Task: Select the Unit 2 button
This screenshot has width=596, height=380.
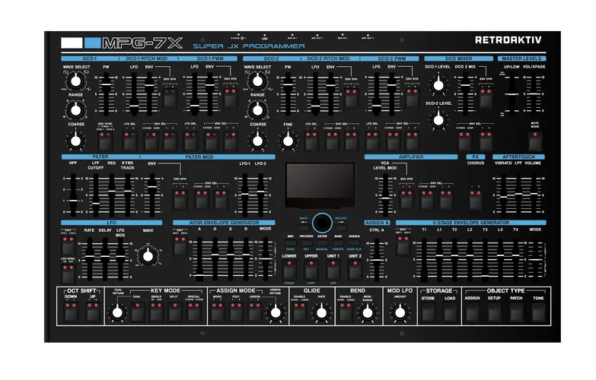Action: (x=355, y=270)
